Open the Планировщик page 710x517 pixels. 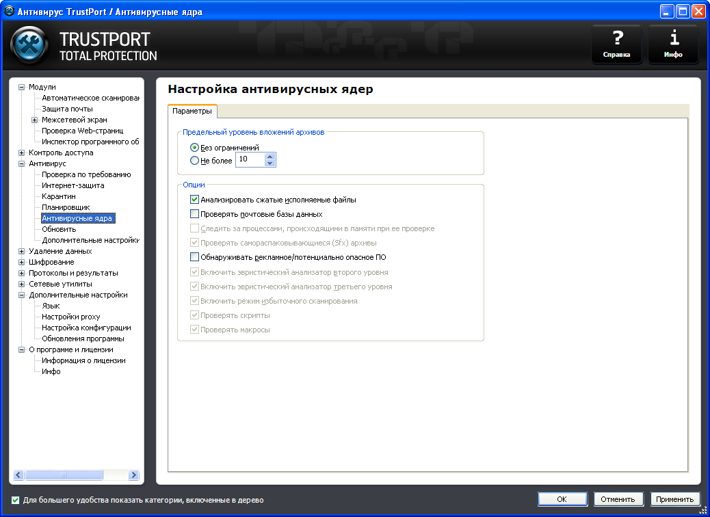coord(66,207)
